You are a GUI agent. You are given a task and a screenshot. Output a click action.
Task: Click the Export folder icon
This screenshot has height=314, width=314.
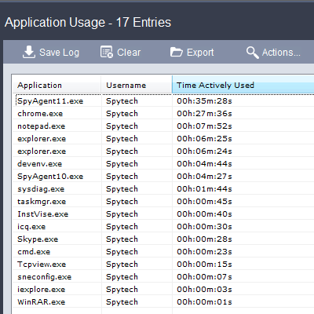pos(177,52)
